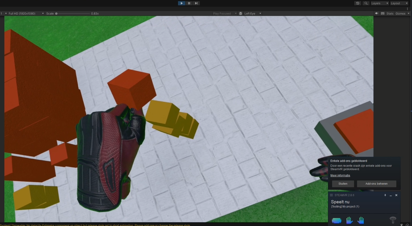This screenshot has width=412, height=226.
Task: Pin the SteamVR status window
Action: 385,195
